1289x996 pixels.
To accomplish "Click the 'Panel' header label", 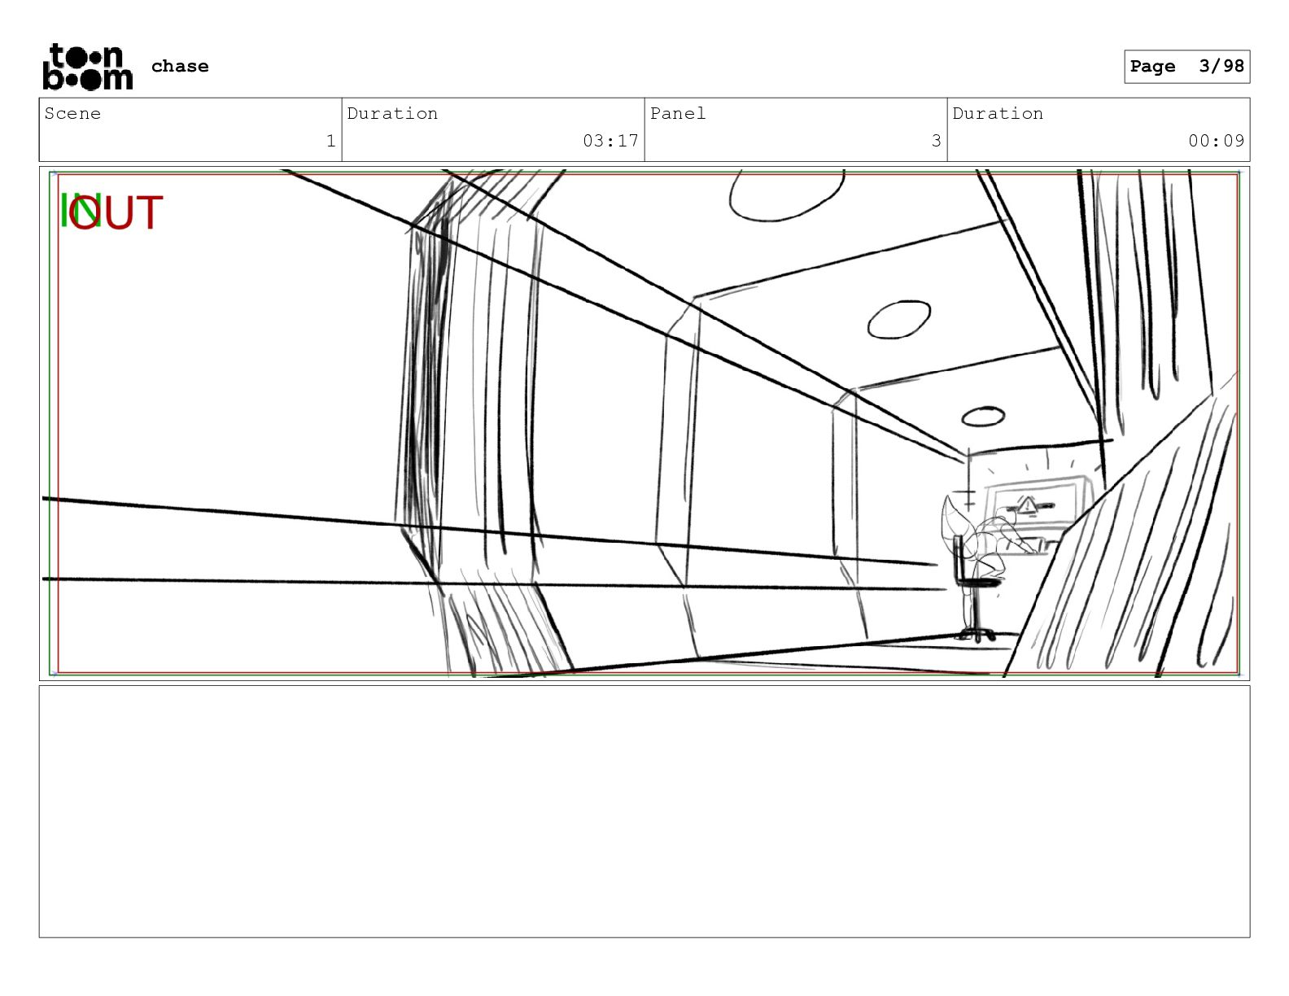I will pyautogui.click(x=678, y=114).
